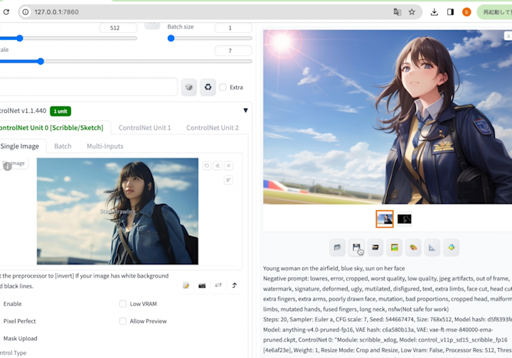Reuse last seed with the recycle button

(x=208, y=87)
